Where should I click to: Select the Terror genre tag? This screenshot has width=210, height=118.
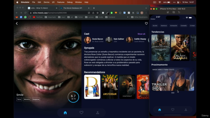(x=19, y=99)
